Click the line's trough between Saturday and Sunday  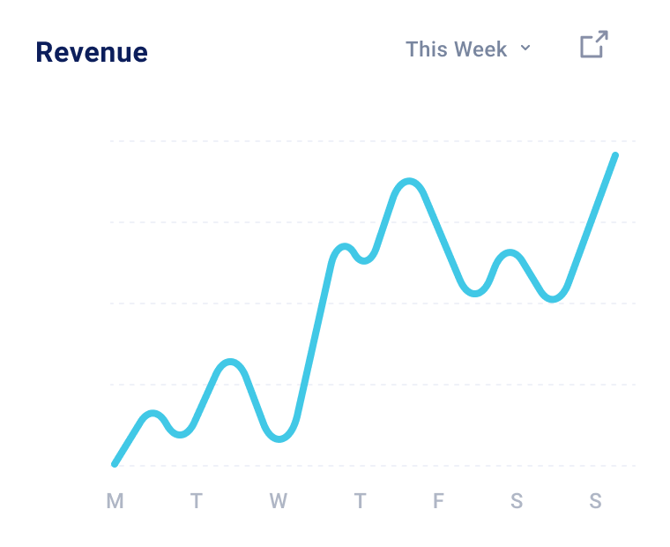[x=553, y=298]
